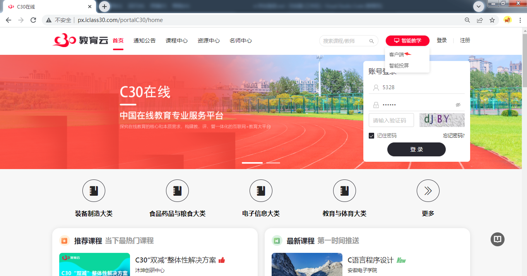Click the 更多 double-chevron circle icon
Screen dimensions: 527x276
pos(428,191)
